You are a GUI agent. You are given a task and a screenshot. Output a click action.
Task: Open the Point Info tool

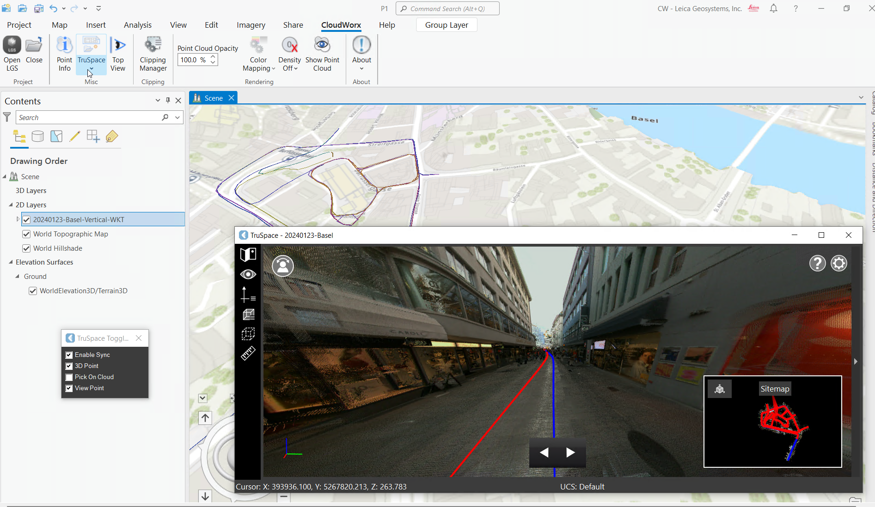64,45
